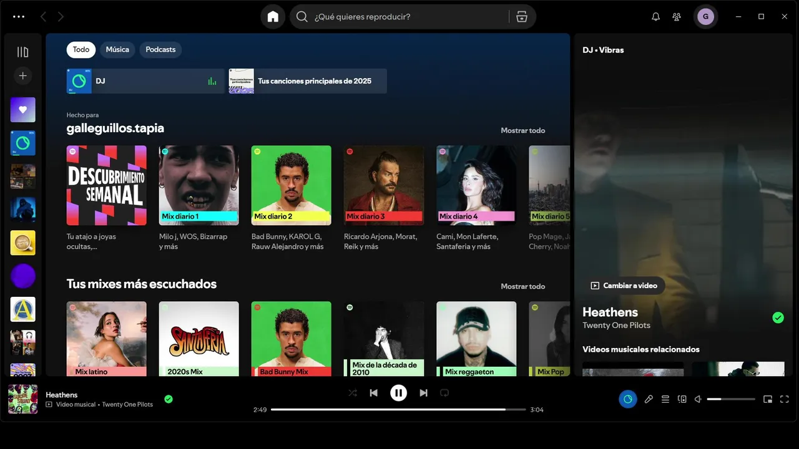Image resolution: width=799 pixels, height=449 pixels.
Task: Open first related music video thumbnail
Action: tap(633, 369)
